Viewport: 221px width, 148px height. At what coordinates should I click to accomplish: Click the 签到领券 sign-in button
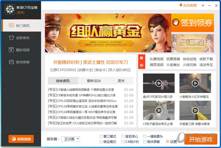[193, 23]
